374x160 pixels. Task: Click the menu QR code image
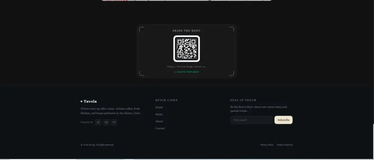click(187, 49)
